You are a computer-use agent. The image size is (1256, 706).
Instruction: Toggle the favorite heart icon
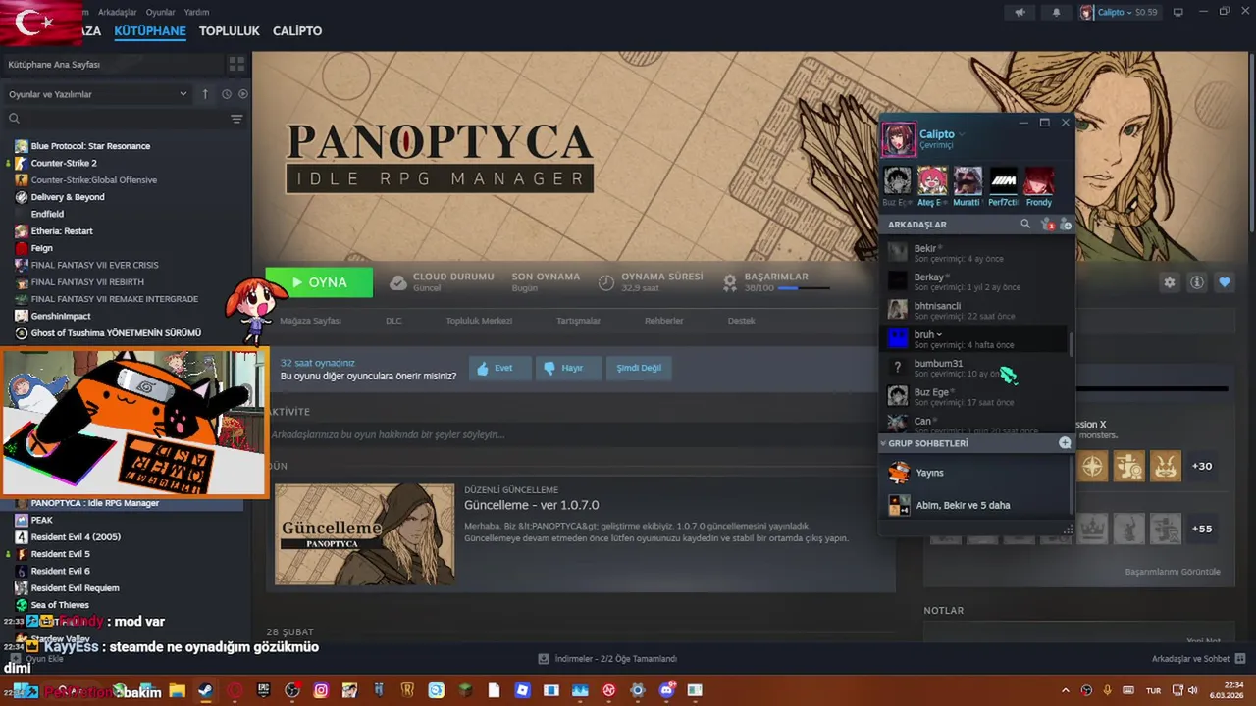1225,282
